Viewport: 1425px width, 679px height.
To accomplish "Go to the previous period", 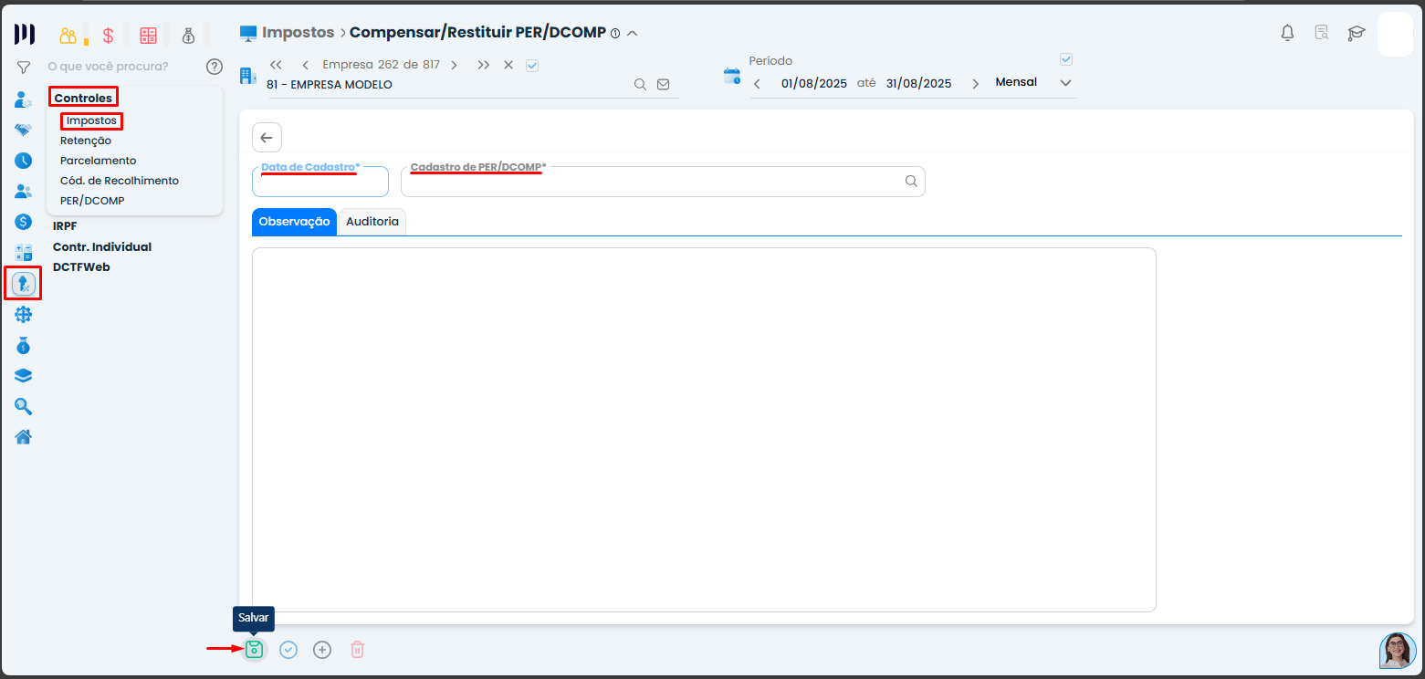I will point(757,84).
